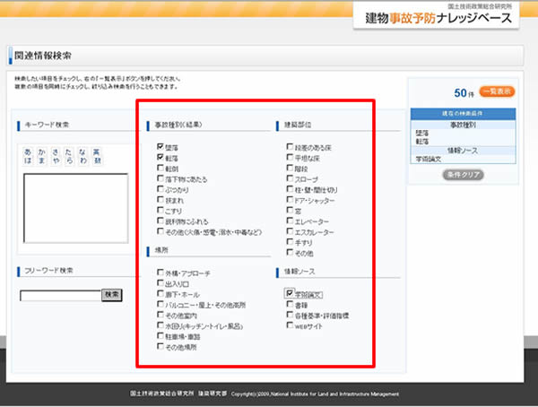Open the わ kana keyword link
538x407 pixels.
[x=82, y=160]
